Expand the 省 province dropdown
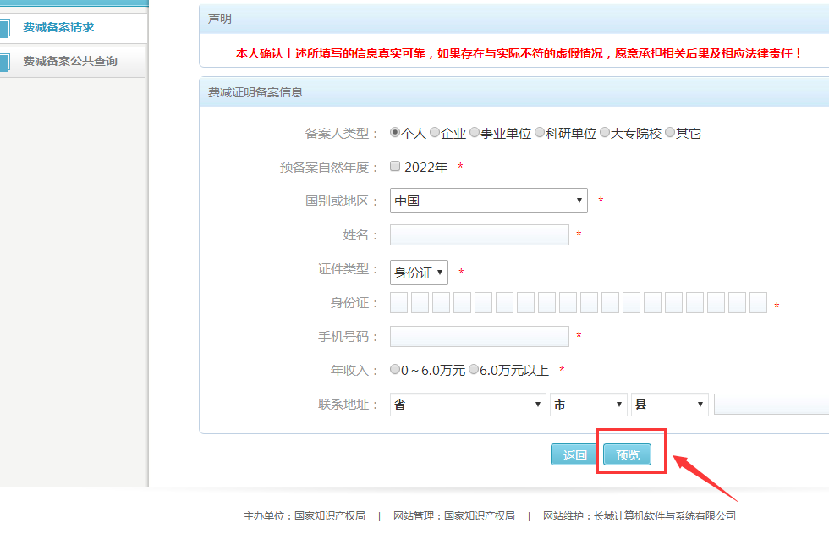Image resolution: width=829 pixels, height=534 pixels. [467, 405]
